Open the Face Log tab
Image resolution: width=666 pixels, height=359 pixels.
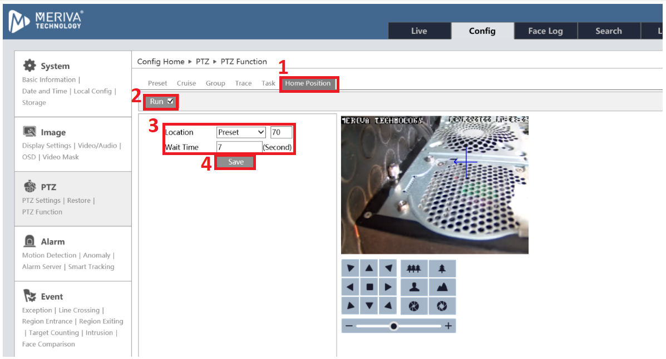pos(545,31)
